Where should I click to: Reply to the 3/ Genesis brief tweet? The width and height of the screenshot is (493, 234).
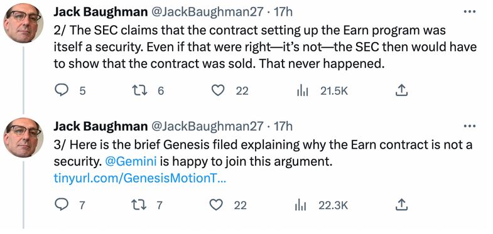(x=62, y=205)
